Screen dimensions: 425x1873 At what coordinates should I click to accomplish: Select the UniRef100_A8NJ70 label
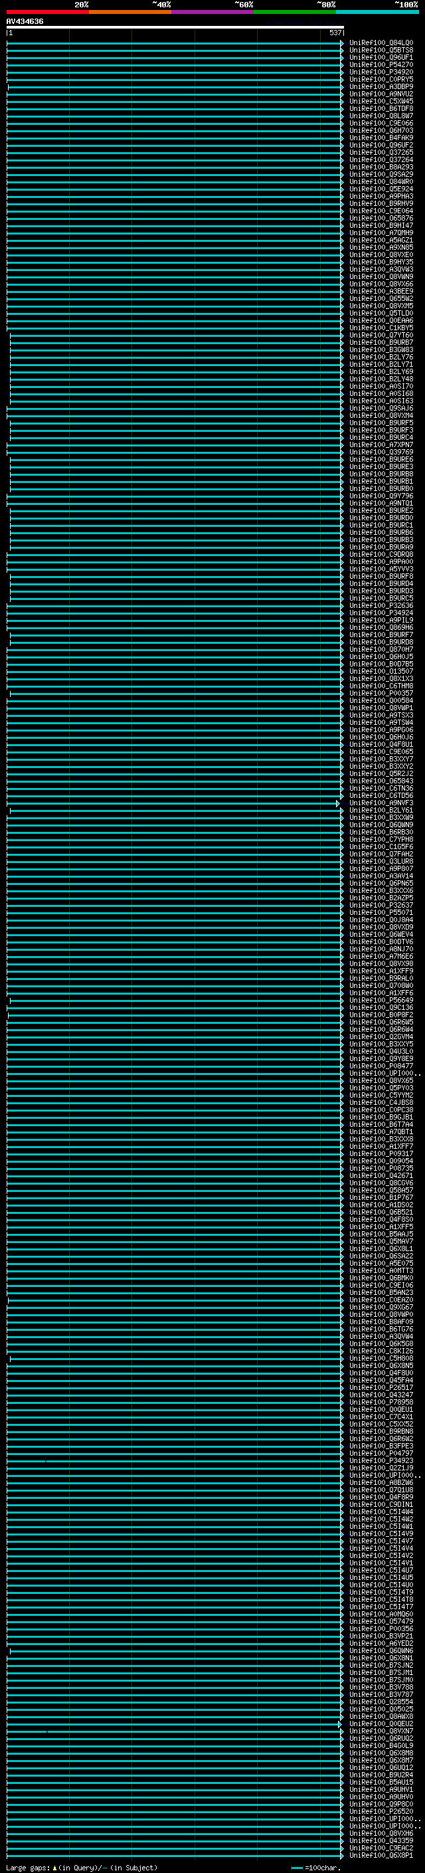[381, 949]
